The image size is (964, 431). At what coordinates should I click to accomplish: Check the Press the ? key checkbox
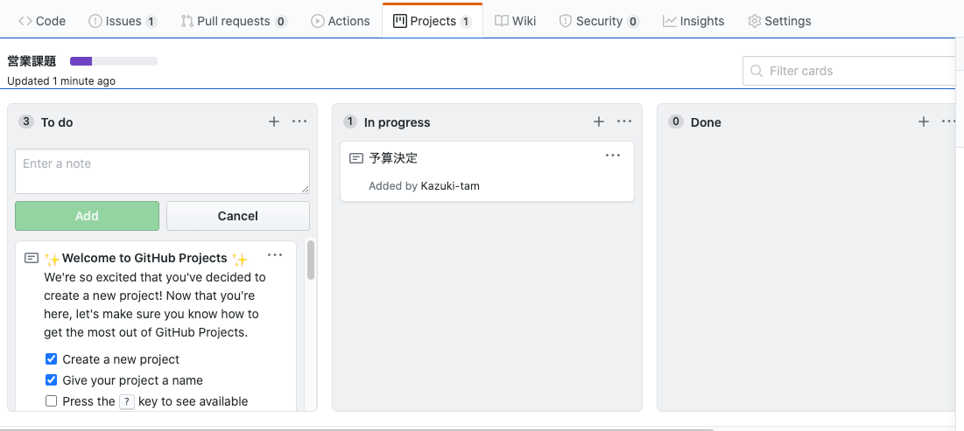[52, 401]
